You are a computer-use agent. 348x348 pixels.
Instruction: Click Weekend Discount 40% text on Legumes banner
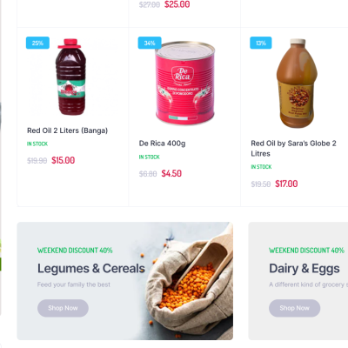click(75, 251)
